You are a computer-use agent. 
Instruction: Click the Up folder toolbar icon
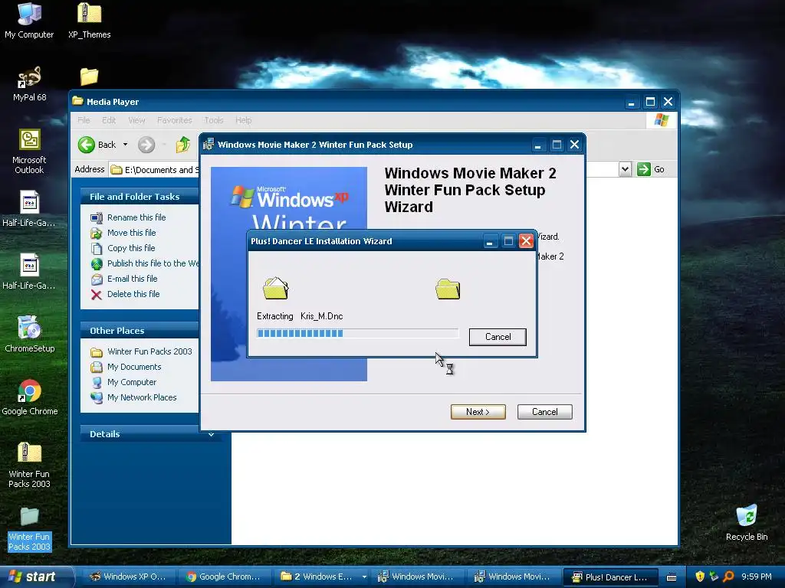pos(182,145)
